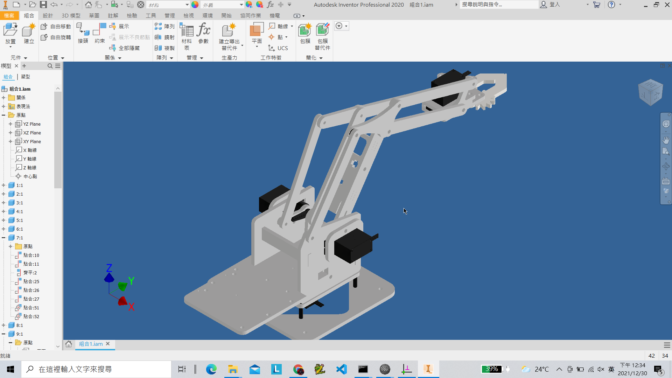
Task: Open the model browser menu icon
Action: [x=58, y=66]
